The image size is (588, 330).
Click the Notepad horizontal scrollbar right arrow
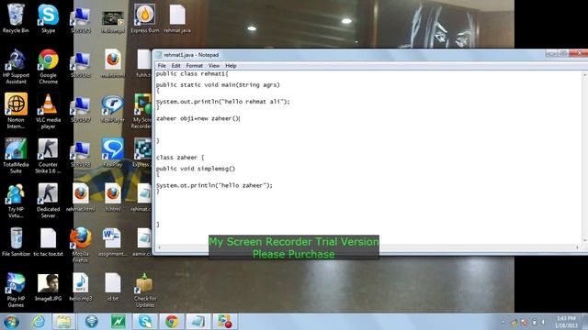click(578, 247)
